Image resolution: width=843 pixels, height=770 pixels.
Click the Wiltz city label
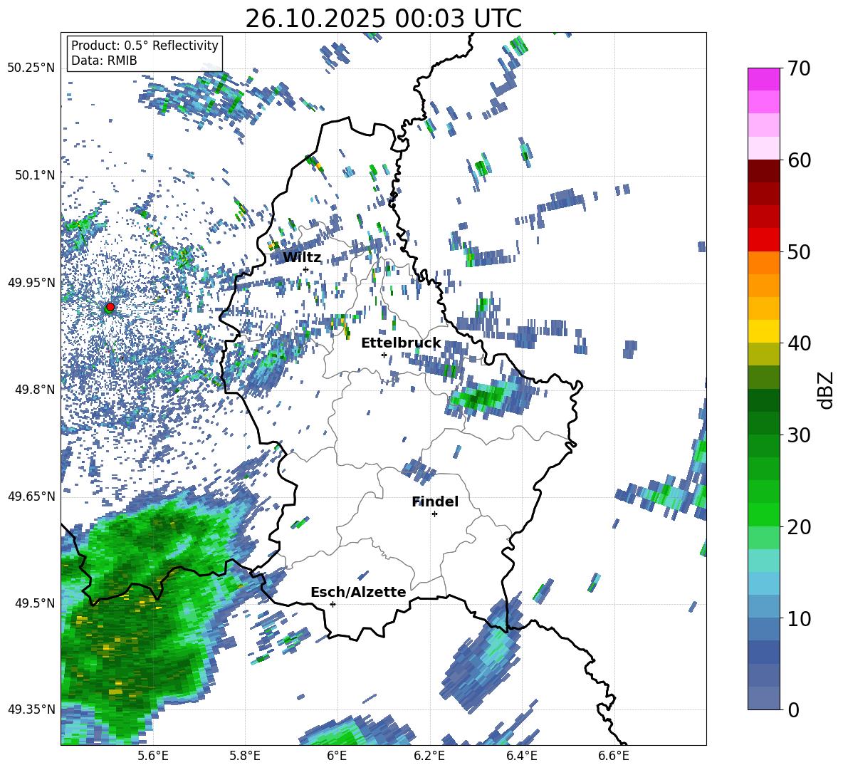[x=302, y=258]
